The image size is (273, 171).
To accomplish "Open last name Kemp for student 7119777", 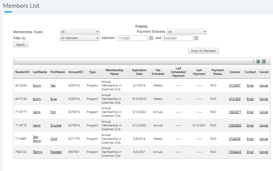I will pyautogui.click(x=37, y=112).
